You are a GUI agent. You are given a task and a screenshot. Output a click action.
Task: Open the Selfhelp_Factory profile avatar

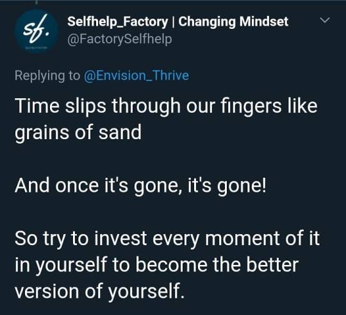point(37,31)
